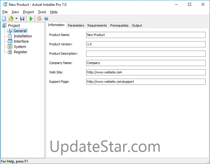The height and width of the screenshot is (164, 210).
Task: Open the View menu
Action: 15,12
